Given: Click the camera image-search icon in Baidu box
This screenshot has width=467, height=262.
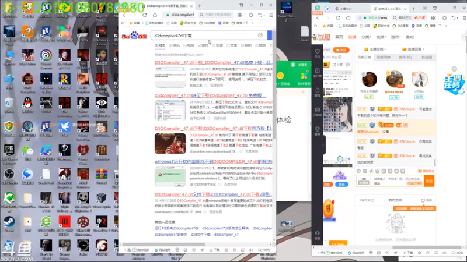Looking at the screenshot, I should click(x=260, y=36).
